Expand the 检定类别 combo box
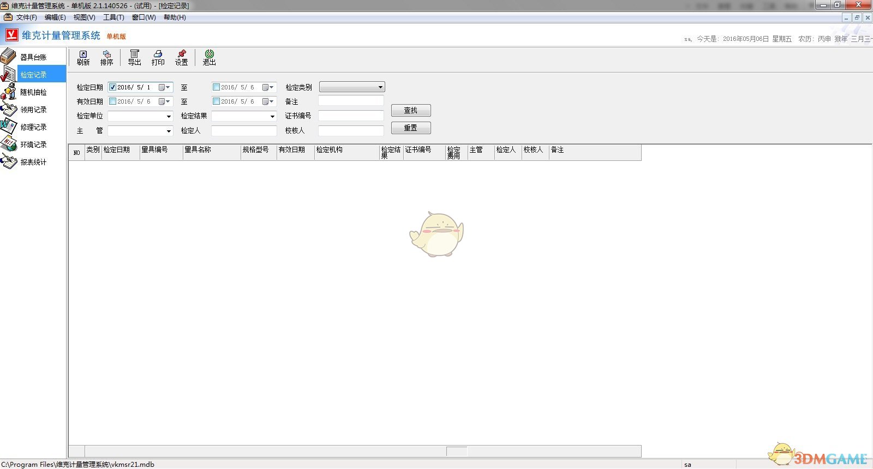 (x=380, y=87)
